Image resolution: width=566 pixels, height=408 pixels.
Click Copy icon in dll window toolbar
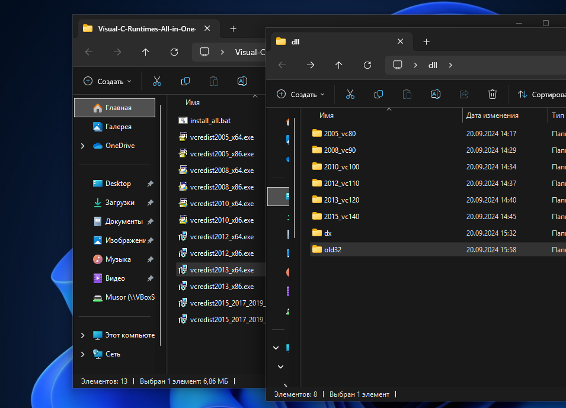pyautogui.click(x=378, y=95)
